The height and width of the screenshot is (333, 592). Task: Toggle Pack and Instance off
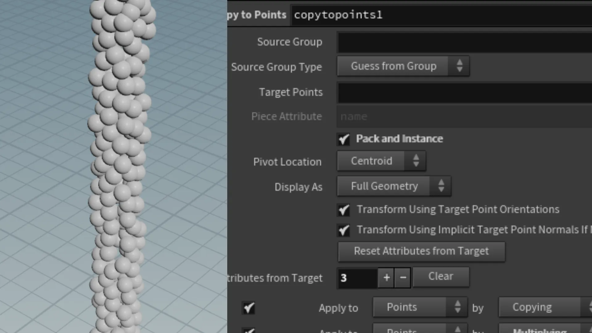[343, 139]
